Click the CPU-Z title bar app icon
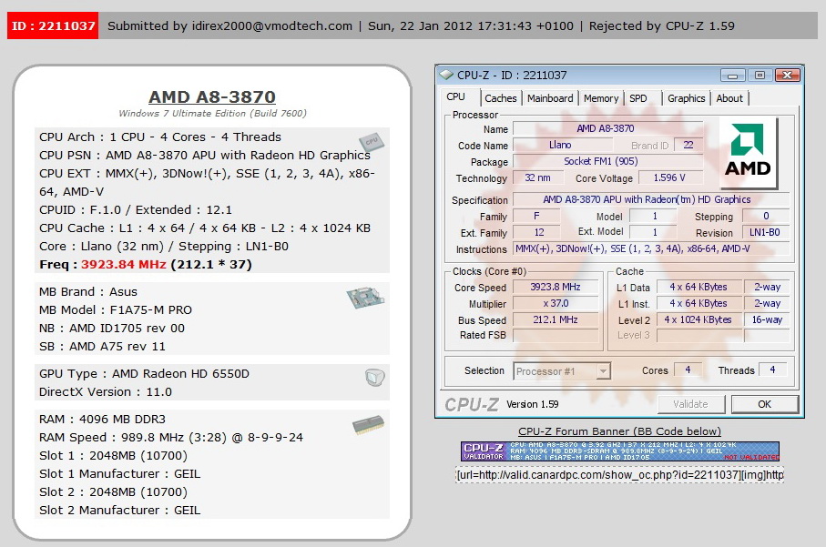The height and width of the screenshot is (547, 826). point(446,75)
